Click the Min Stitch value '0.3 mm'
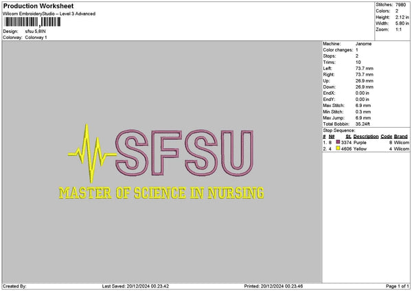The width and height of the screenshot is (412, 291). pyautogui.click(x=363, y=112)
